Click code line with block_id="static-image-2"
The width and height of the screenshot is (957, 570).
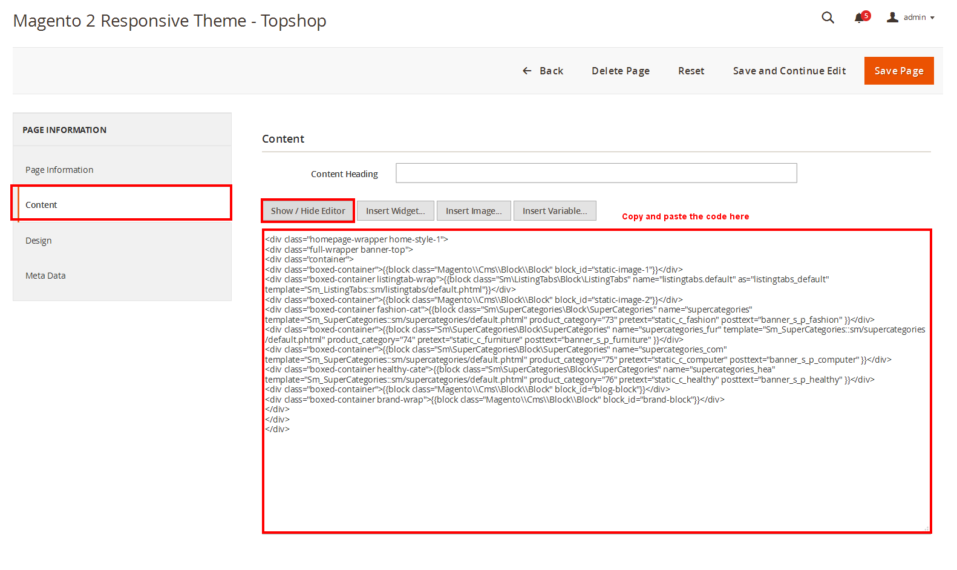click(x=474, y=300)
